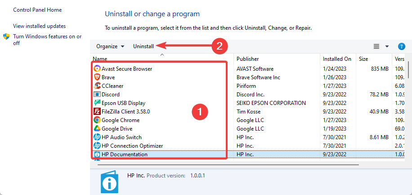This screenshot has height=195, width=412.
Task: Select the CCleaner program icon
Action: tap(97, 86)
